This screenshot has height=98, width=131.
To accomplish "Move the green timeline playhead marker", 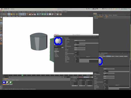I will click(22, 75).
